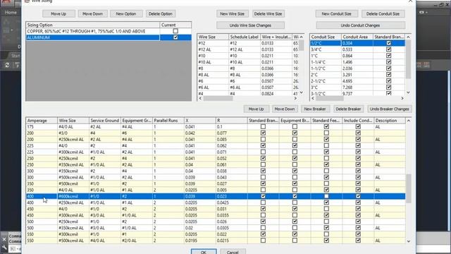This screenshot has width=451, height=254.
Task: Toggle Standard Feeder checkbox for 400 #600kcmil row
Action: point(326,196)
